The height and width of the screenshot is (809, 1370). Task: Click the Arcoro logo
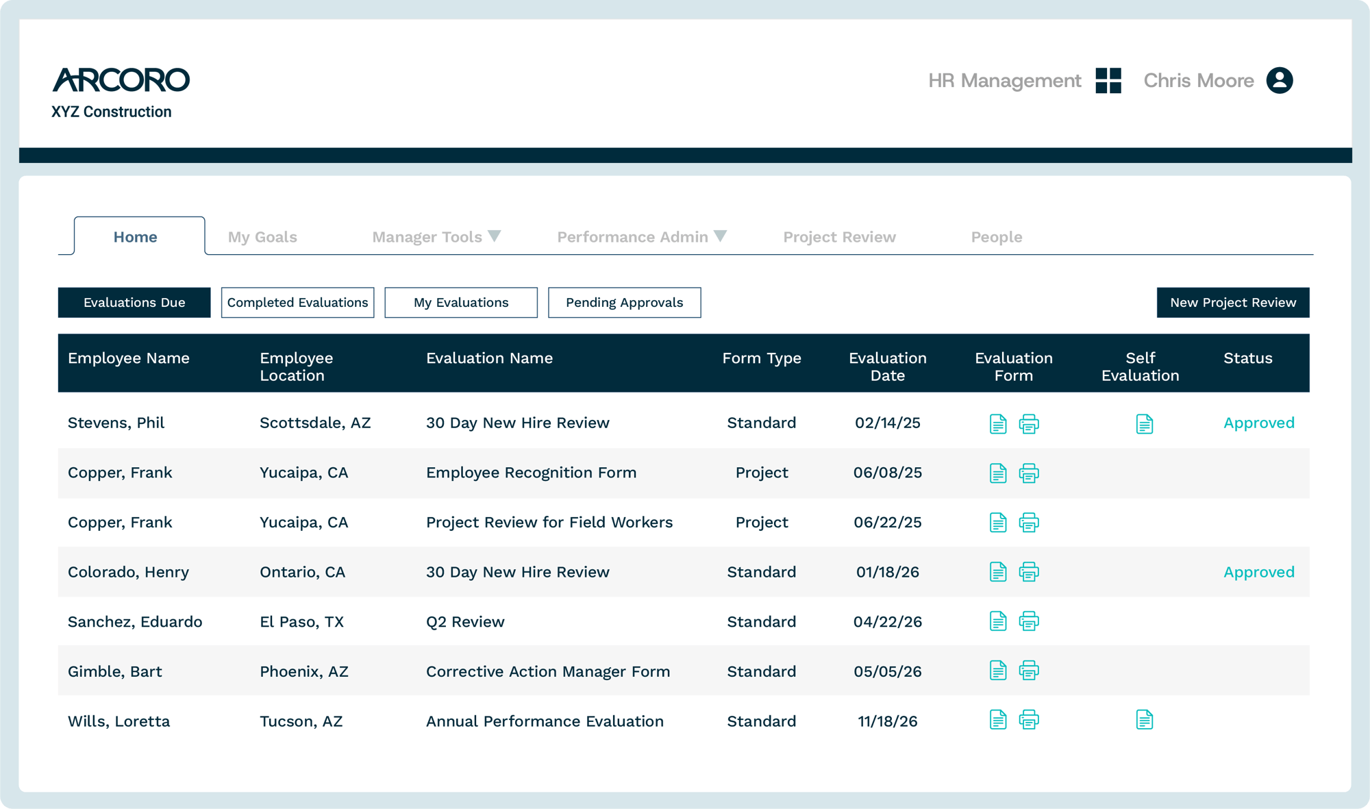click(121, 80)
